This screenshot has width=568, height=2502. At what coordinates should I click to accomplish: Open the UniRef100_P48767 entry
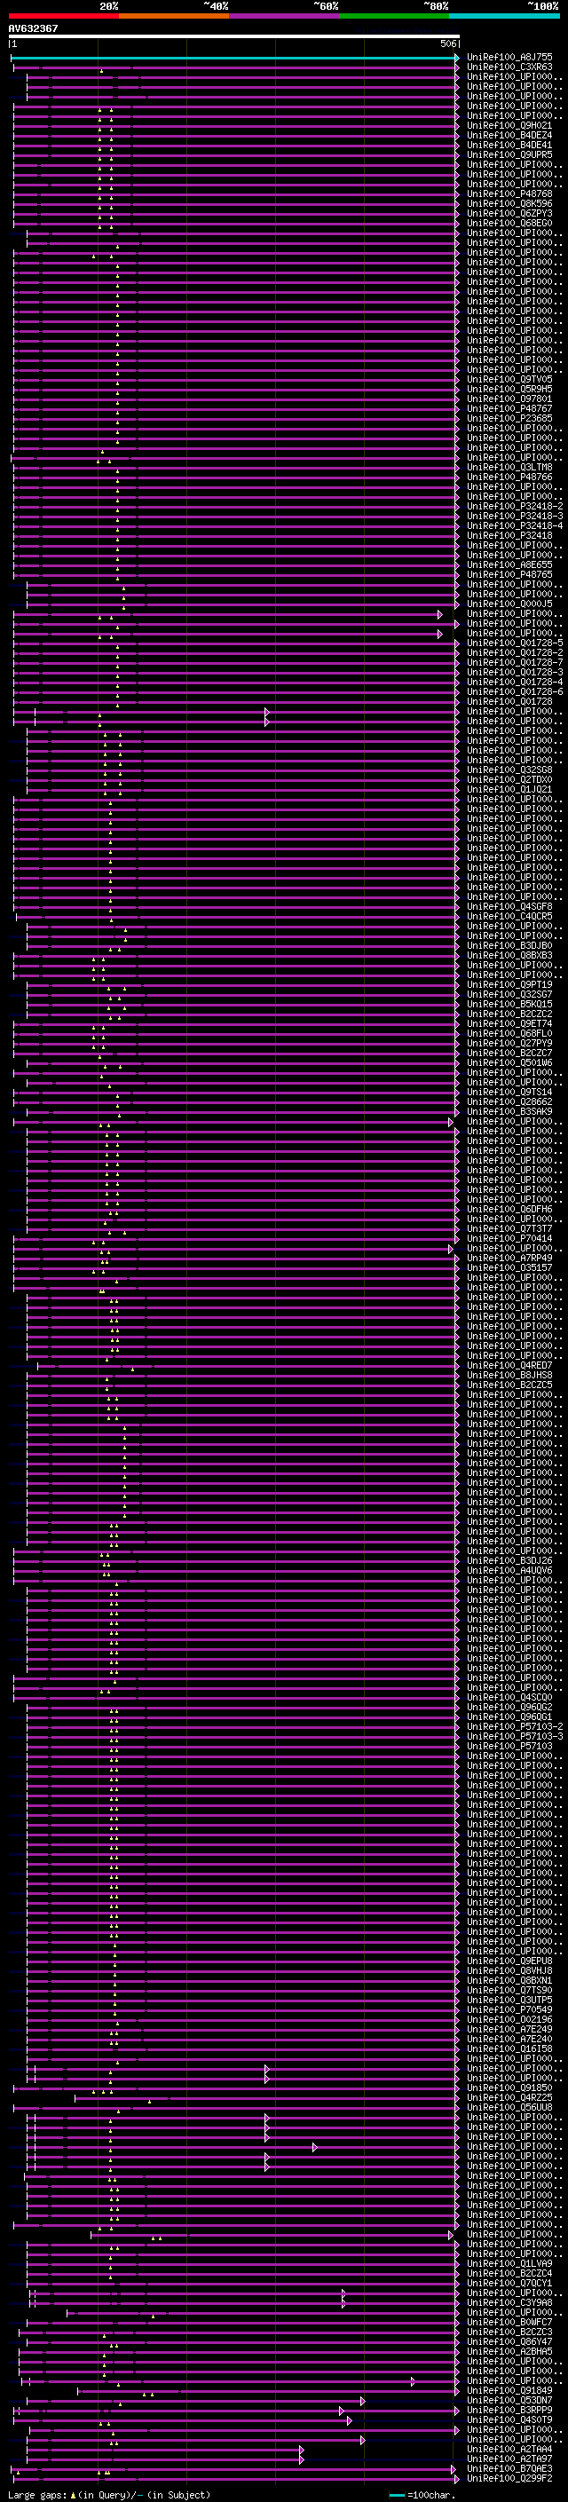point(509,408)
